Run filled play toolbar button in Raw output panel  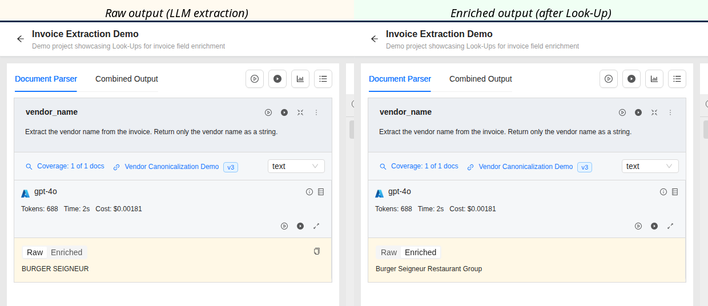pyautogui.click(x=277, y=79)
